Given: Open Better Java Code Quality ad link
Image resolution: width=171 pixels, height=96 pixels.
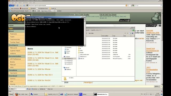Looking at the screenshot, I should point(79,15).
